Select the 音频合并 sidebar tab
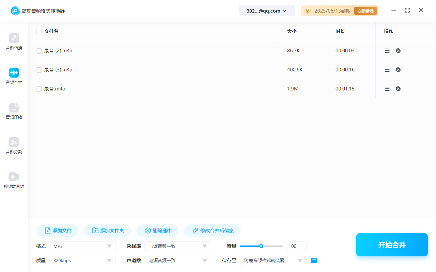 (14, 73)
